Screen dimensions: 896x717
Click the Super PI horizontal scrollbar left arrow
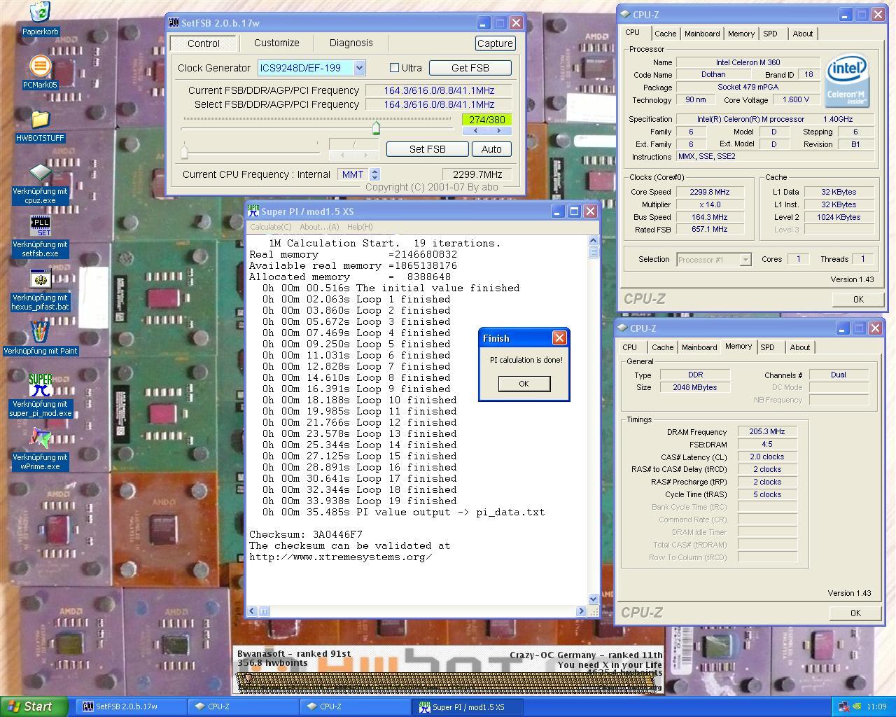coord(252,611)
